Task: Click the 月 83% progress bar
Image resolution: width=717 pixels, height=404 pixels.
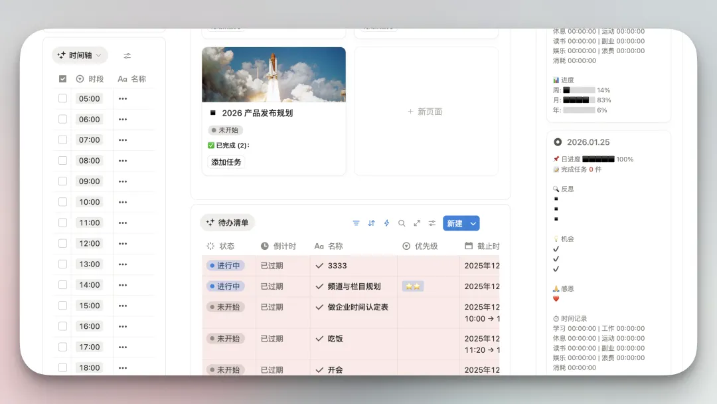Action: pos(579,100)
